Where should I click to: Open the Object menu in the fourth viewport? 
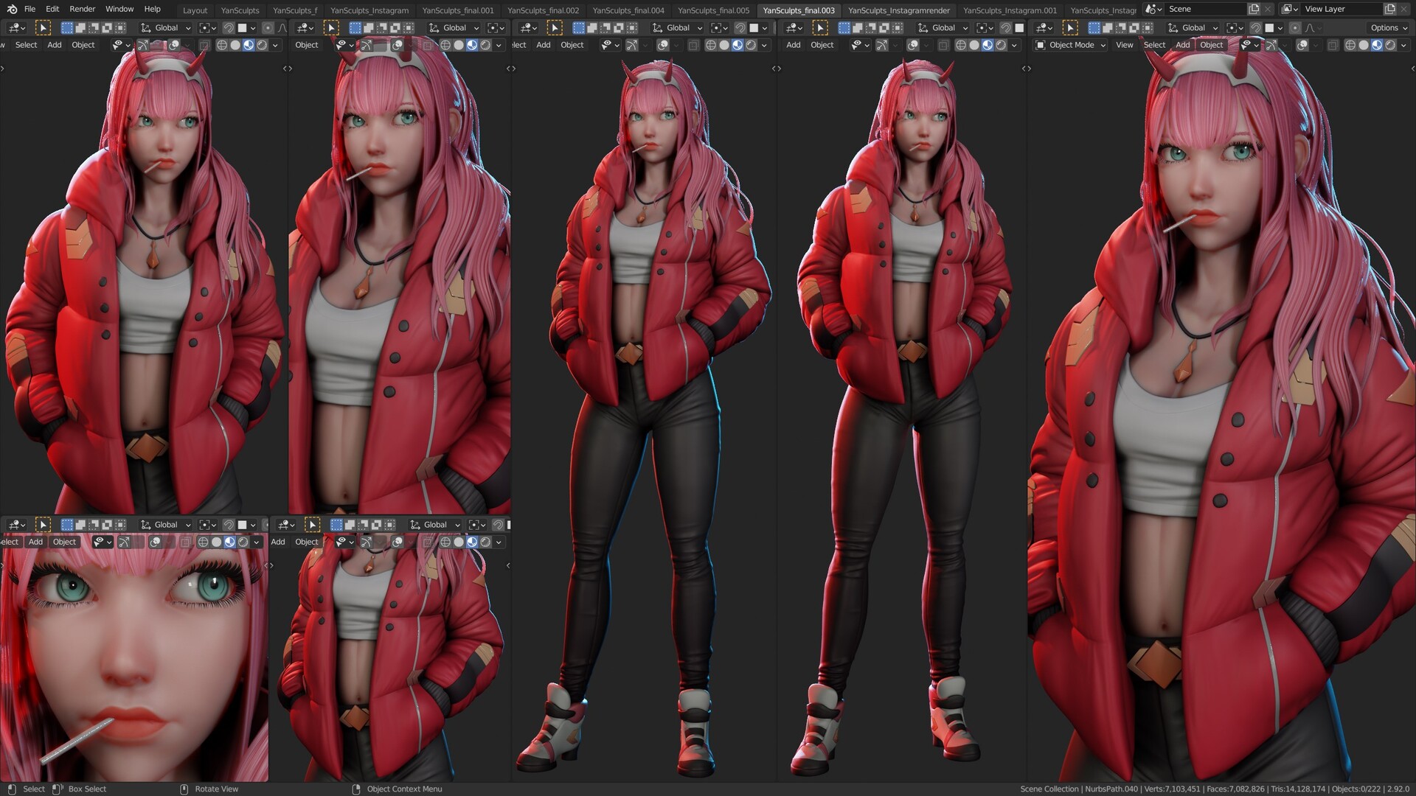coord(822,45)
